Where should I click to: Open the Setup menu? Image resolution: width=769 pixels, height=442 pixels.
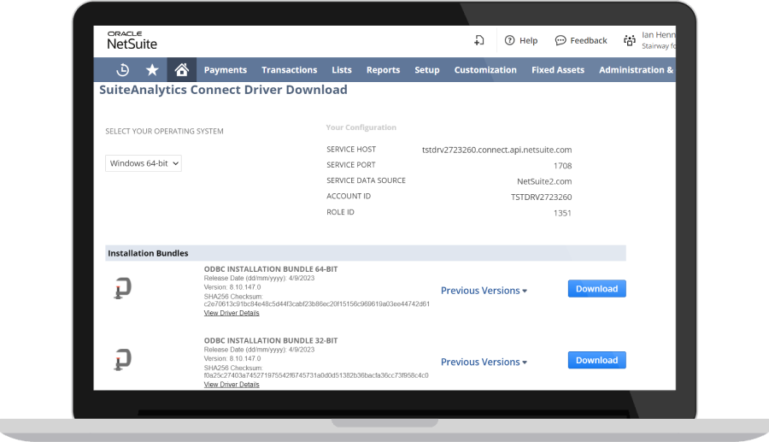[426, 69]
